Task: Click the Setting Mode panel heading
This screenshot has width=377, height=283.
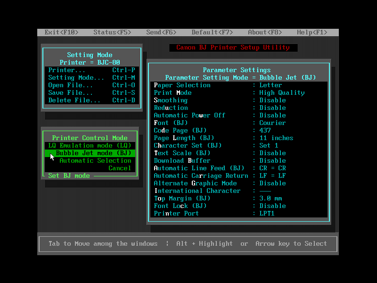Action: click(90, 55)
